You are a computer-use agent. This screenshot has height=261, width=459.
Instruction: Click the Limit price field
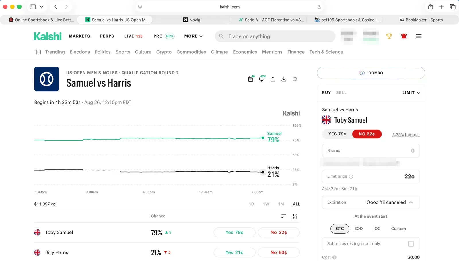pyautogui.click(x=371, y=177)
